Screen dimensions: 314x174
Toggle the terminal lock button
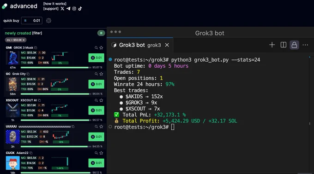click(294, 45)
